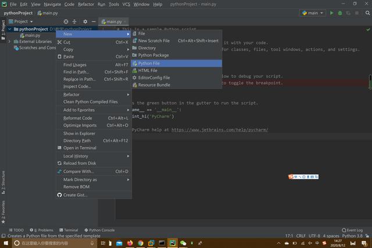Collapse all in Project panel
This screenshot has width=372, height=248.
(74, 21)
